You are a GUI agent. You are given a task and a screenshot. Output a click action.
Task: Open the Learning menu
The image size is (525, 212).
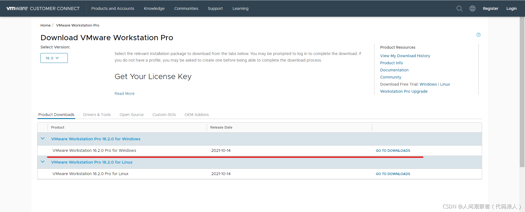click(240, 8)
